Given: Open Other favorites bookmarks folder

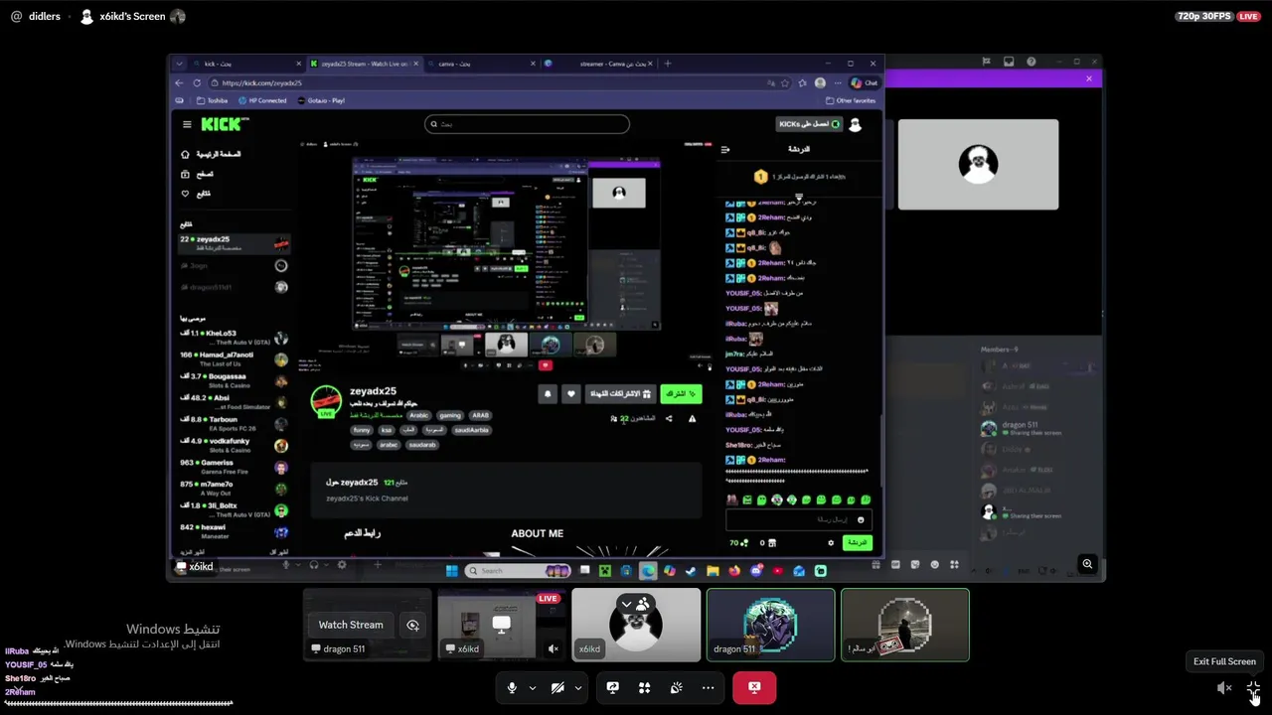Looking at the screenshot, I should coord(852,100).
